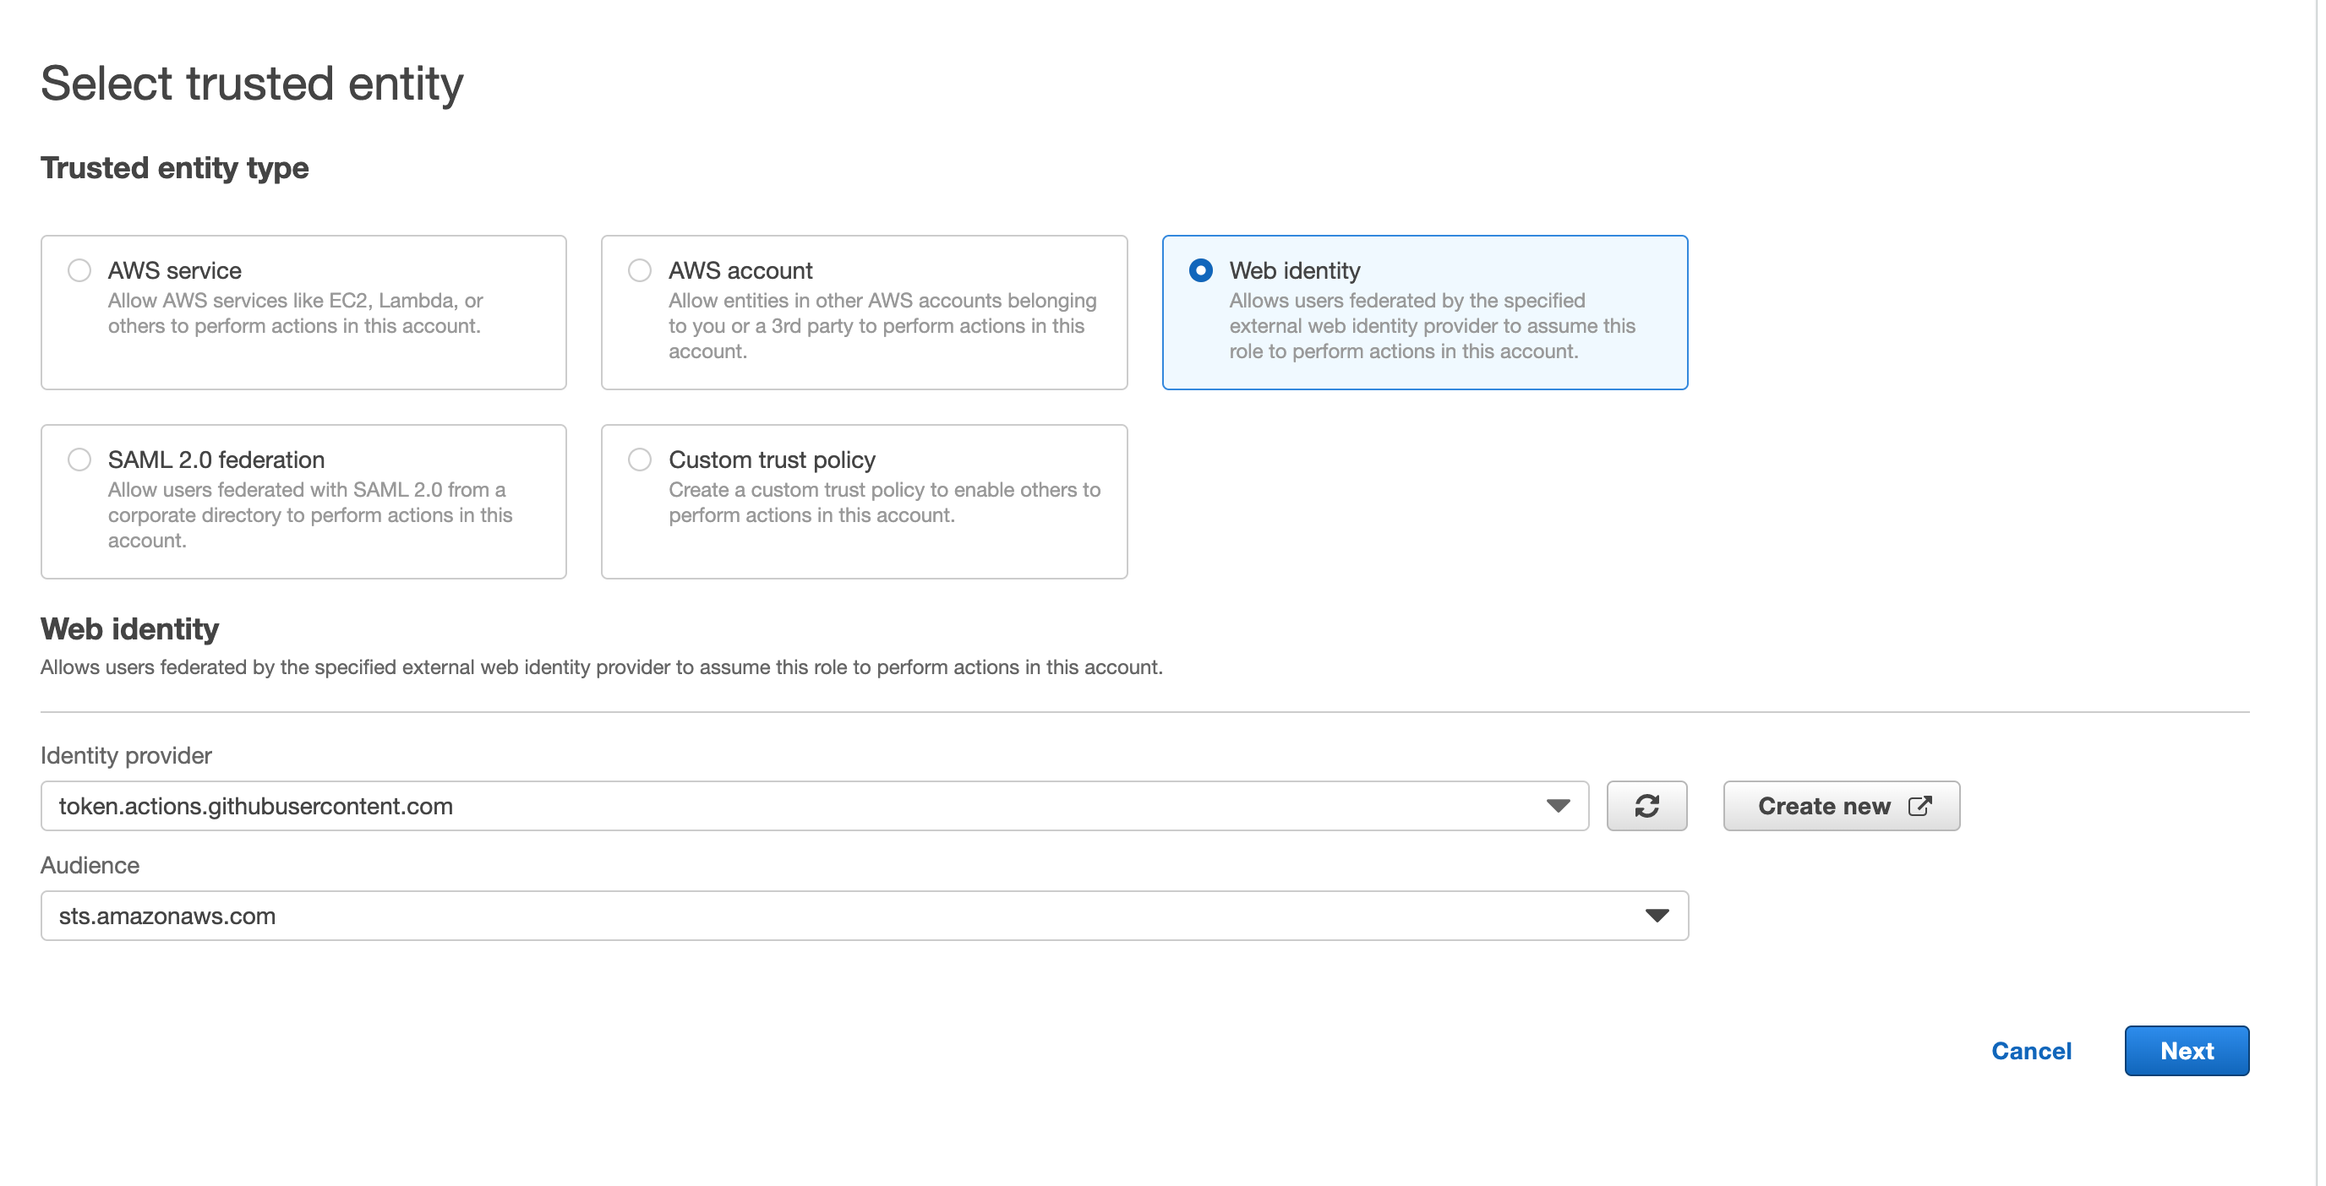Open the Identity provider dropdown arrow
Screen dimensions: 2326x1186
pyautogui.click(x=1558, y=805)
